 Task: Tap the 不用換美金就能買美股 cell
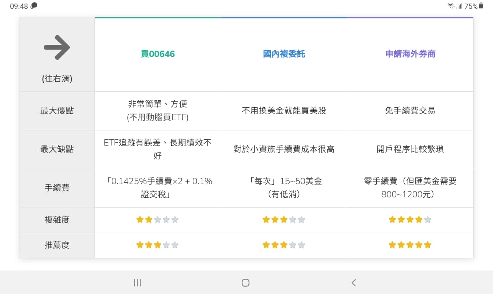tap(284, 111)
